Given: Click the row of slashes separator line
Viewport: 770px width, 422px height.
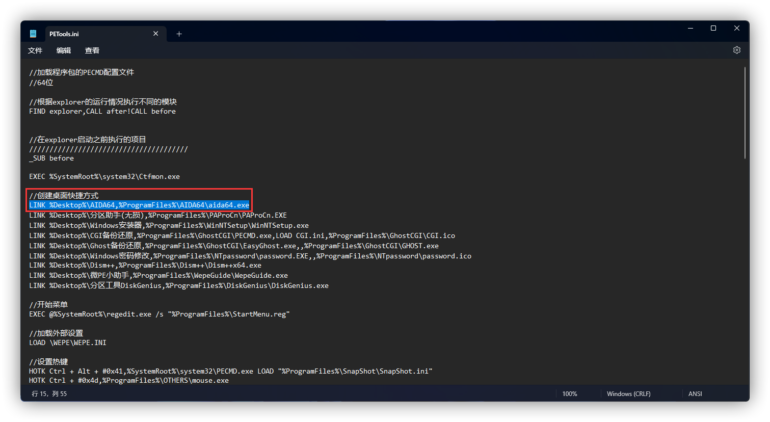Looking at the screenshot, I should point(109,149).
